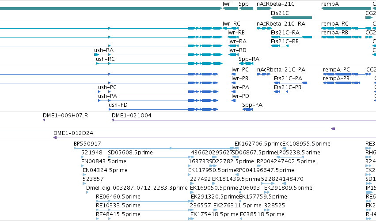Select the rempA-PB protein label
Screen dimensions: 376x221
(x=336, y=79)
